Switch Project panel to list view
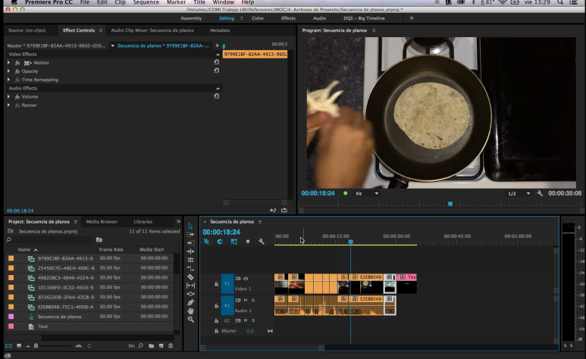This screenshot has height=359, width=586. pyautogui.click(x=8, y=346)
